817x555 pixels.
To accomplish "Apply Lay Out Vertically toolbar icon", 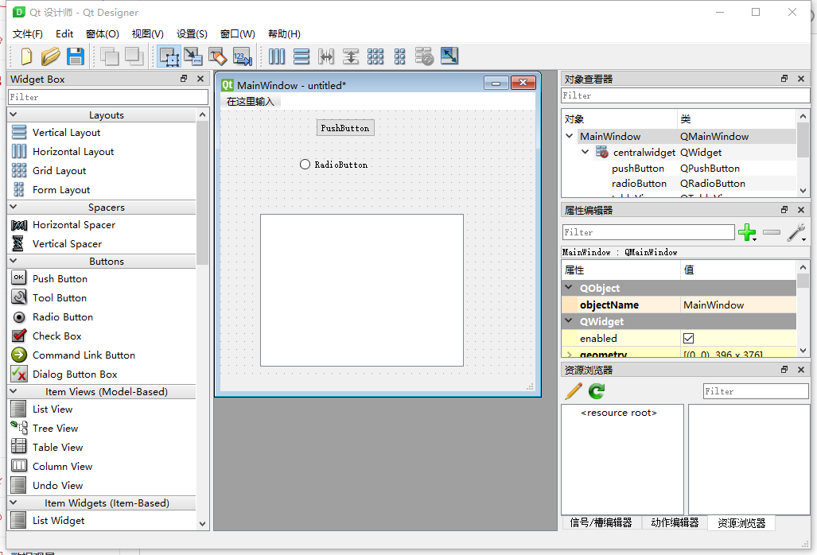I will pos(302,56).
